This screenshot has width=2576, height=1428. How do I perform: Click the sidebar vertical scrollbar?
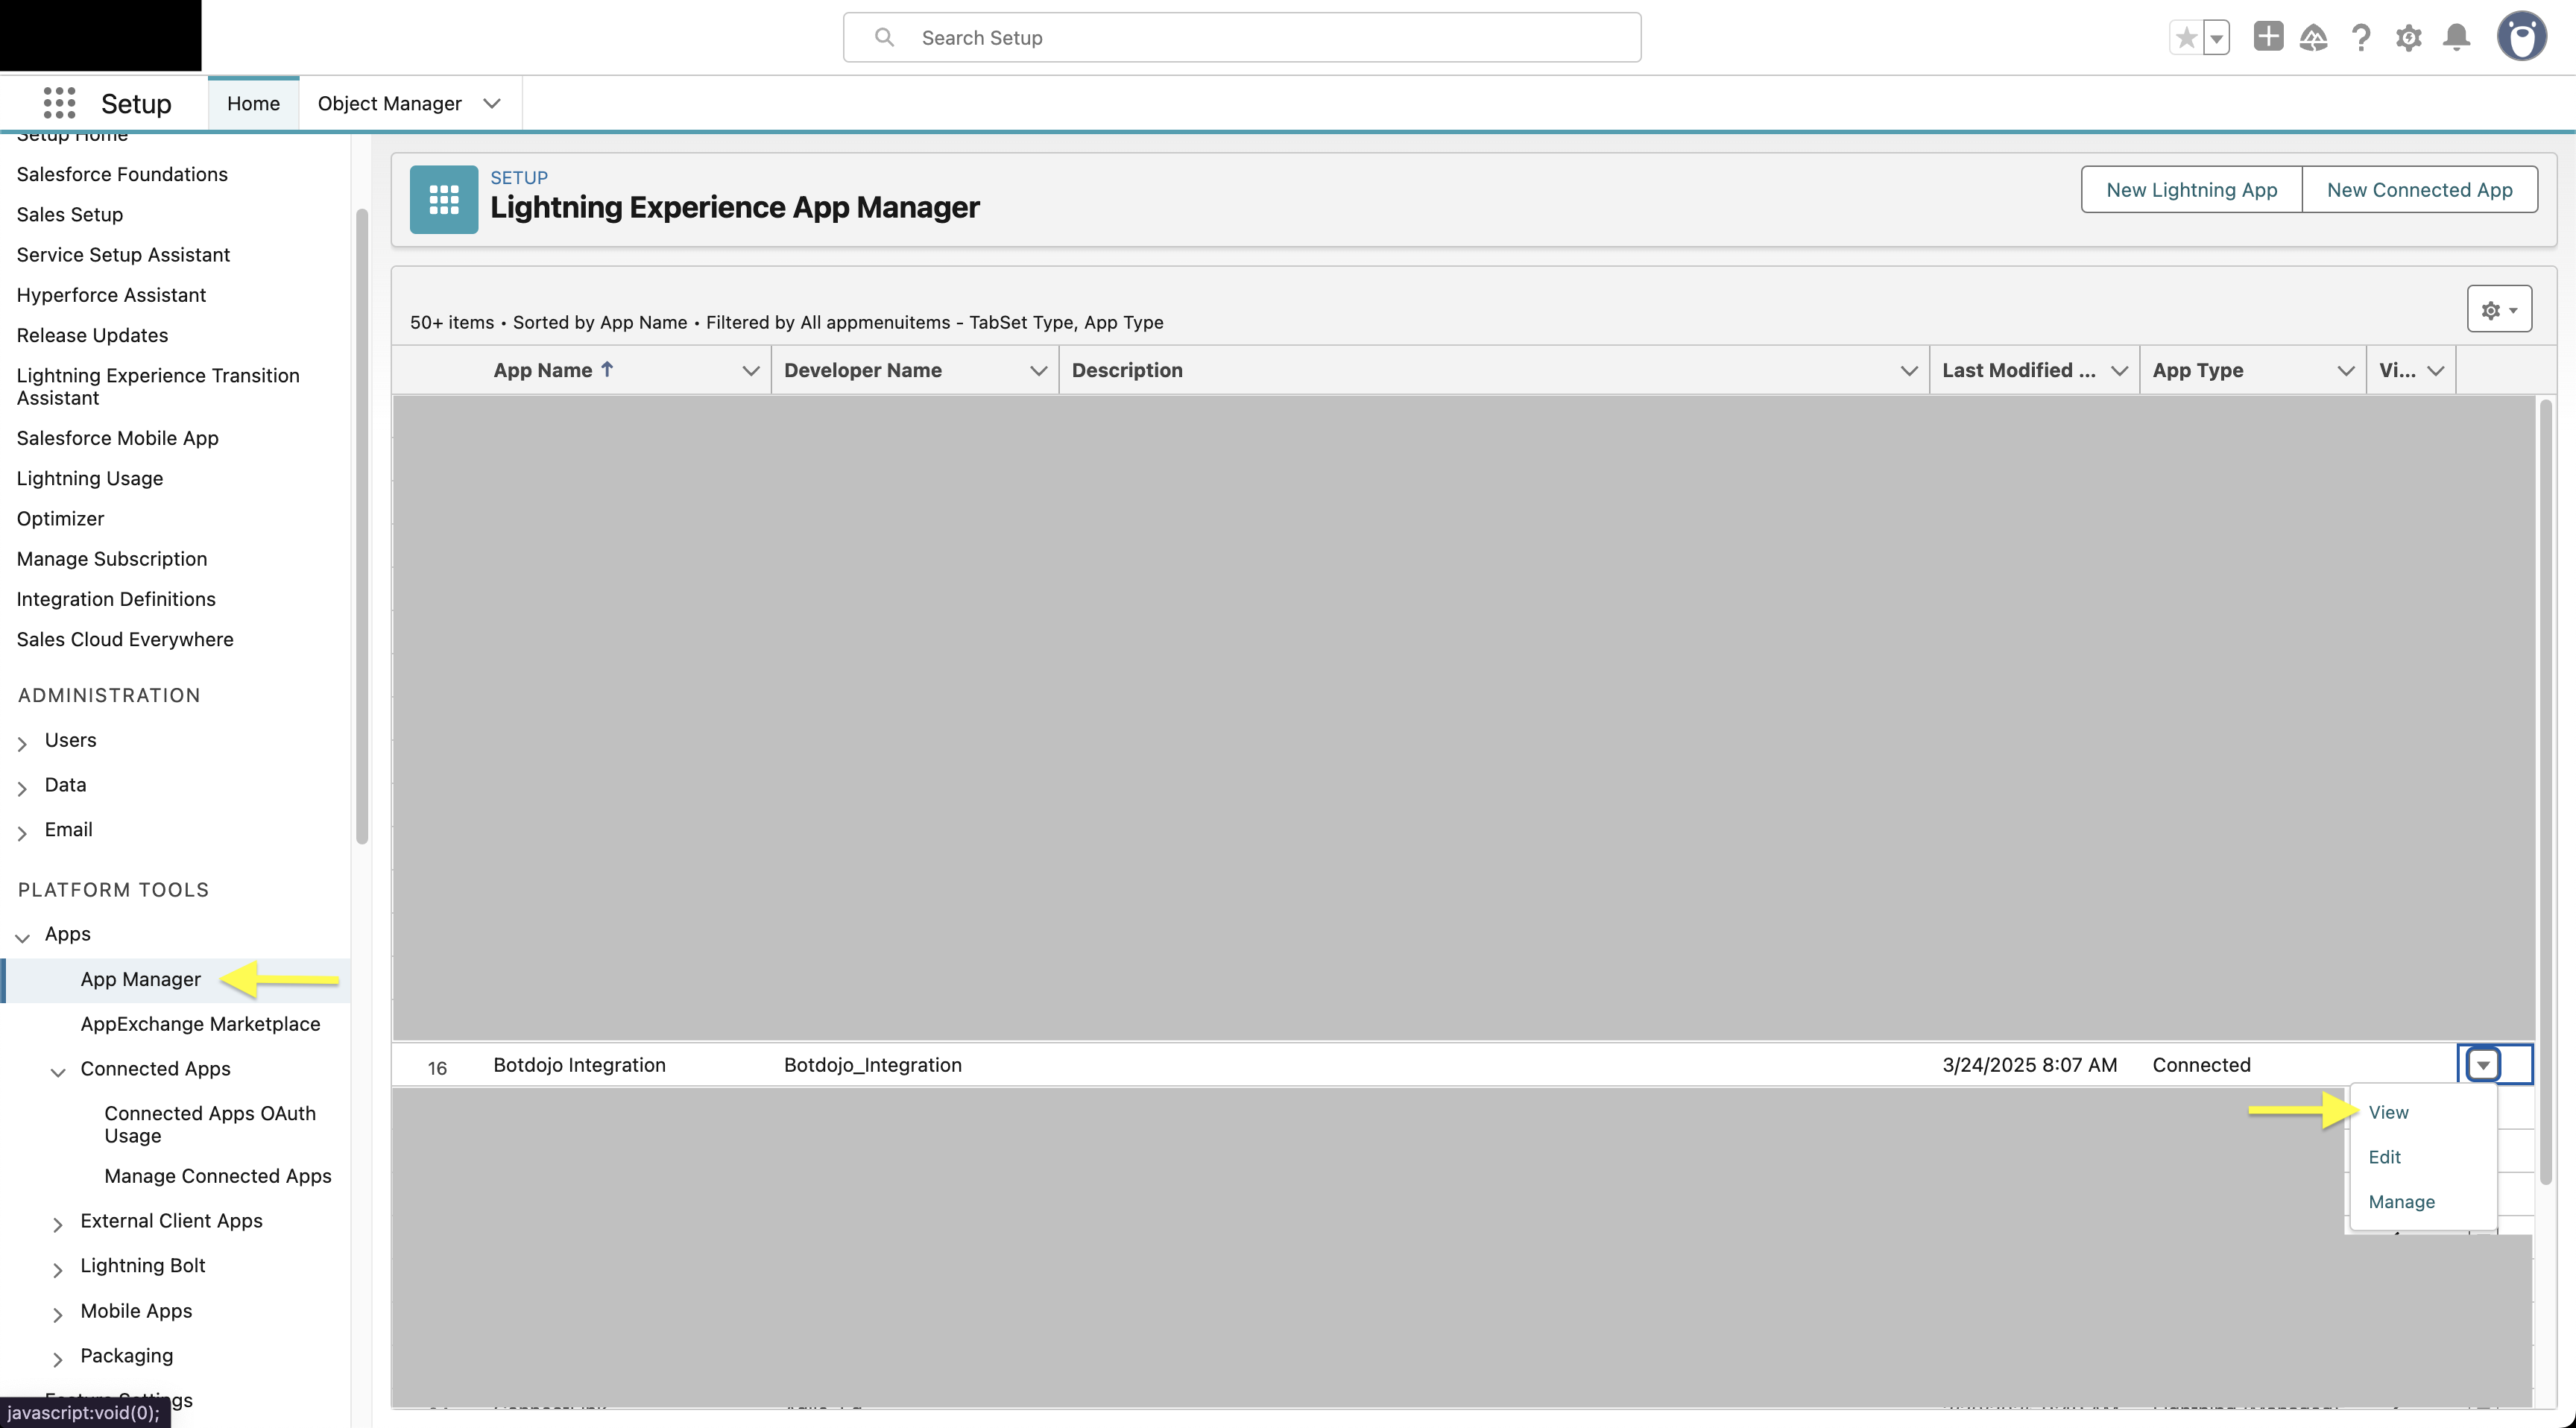[x=362, y=526]
